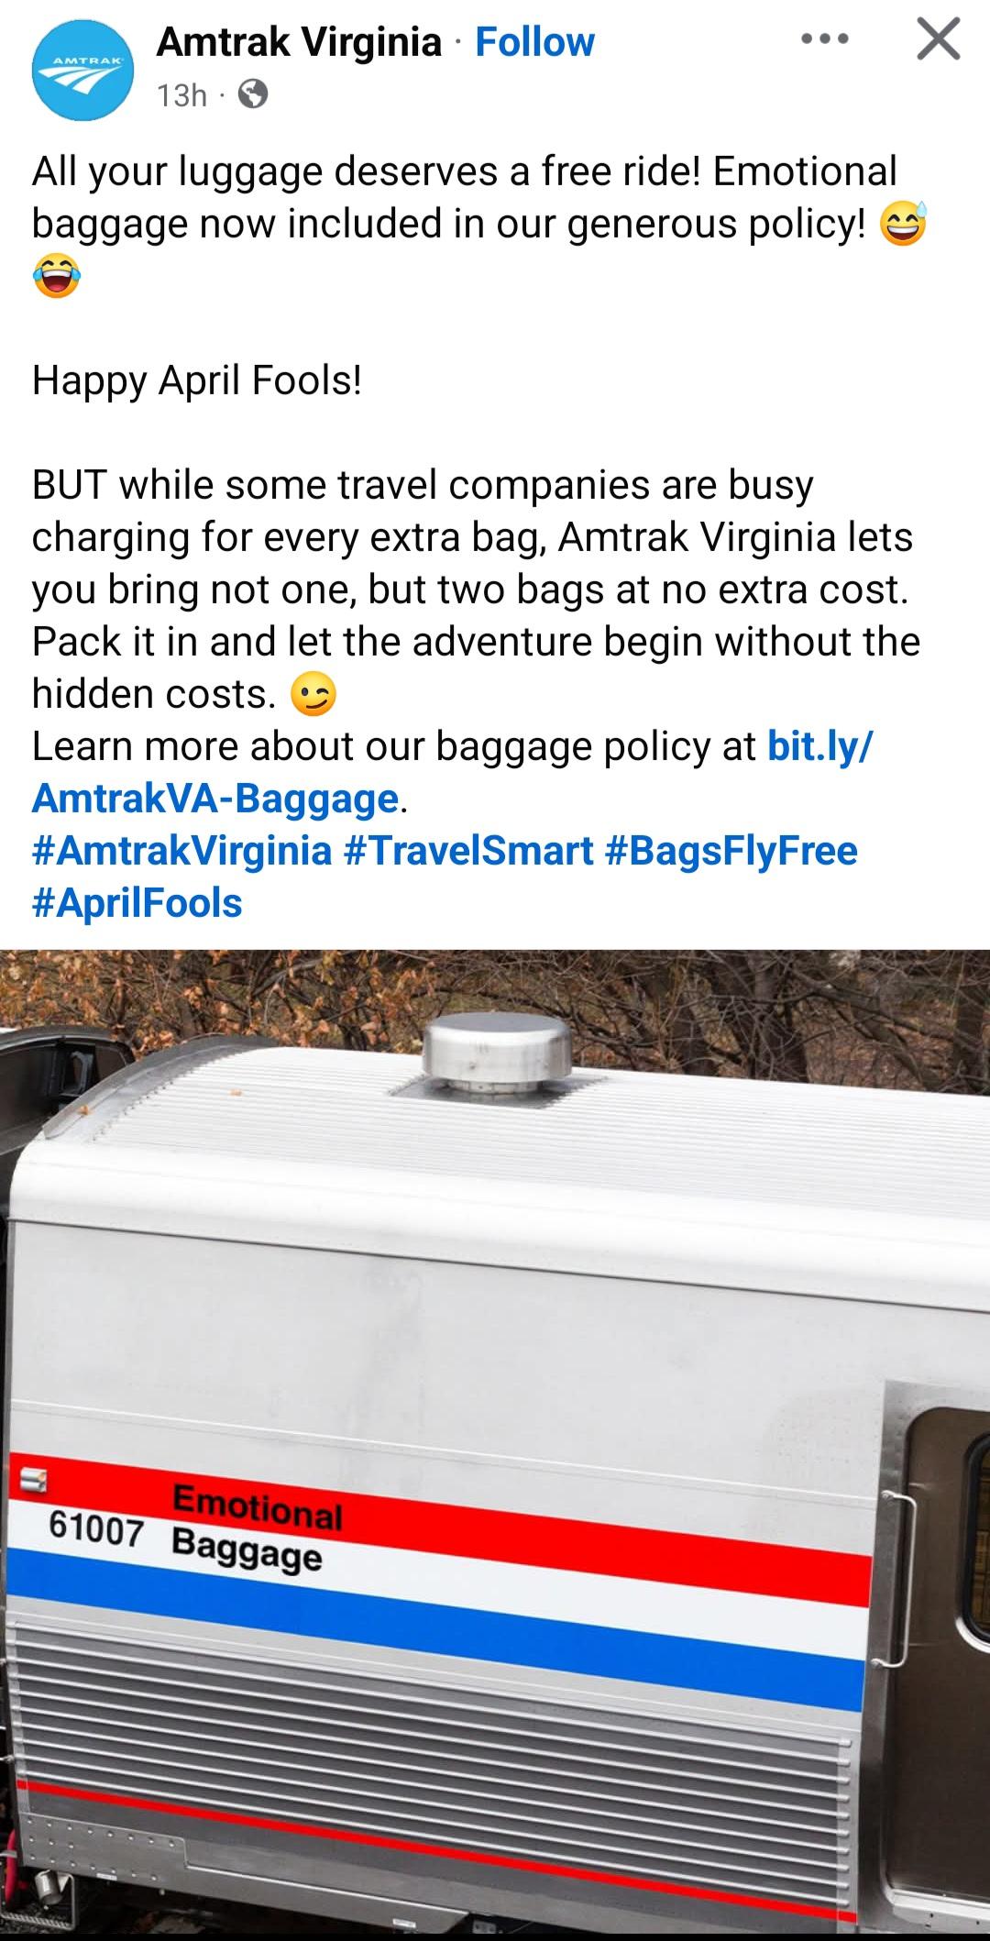Tap the 13h post timestamp
Viewport: 990px width, 1941px height.
(x=181, y=95)
